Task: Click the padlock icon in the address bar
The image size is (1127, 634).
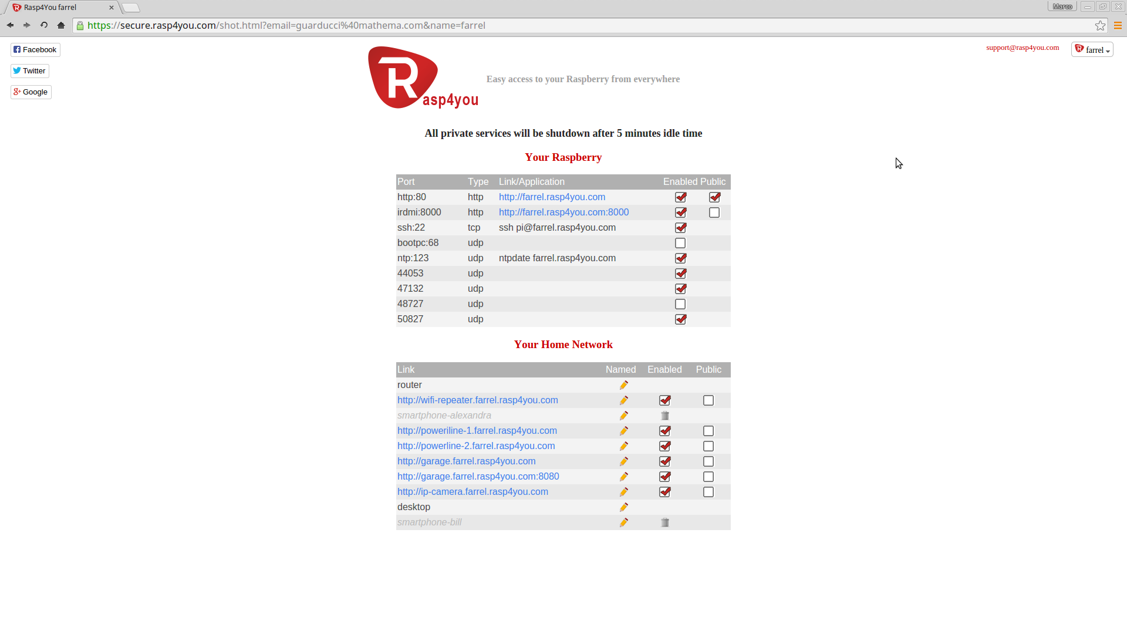Action: coord(80,26)
